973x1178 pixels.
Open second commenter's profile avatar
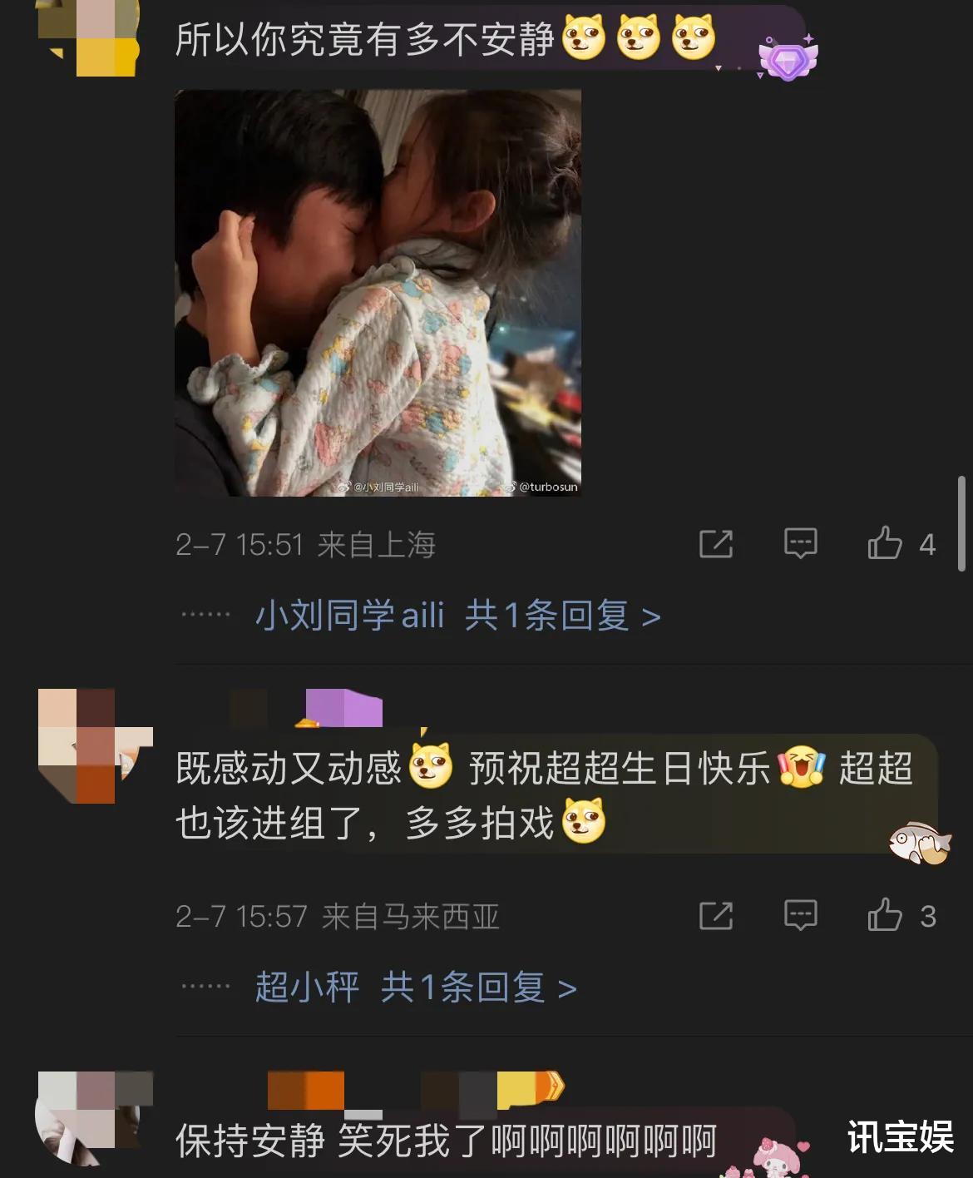click(x=96, y=745)
